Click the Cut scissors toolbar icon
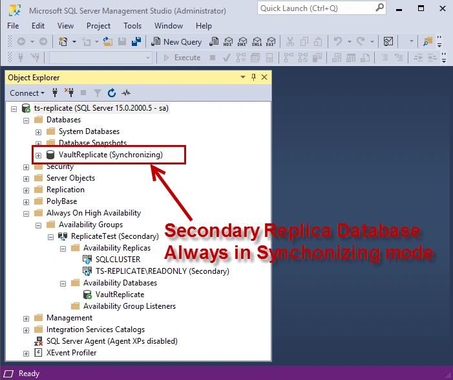The image size is (453, 380). pyautogui.click(x=290, y=41)
